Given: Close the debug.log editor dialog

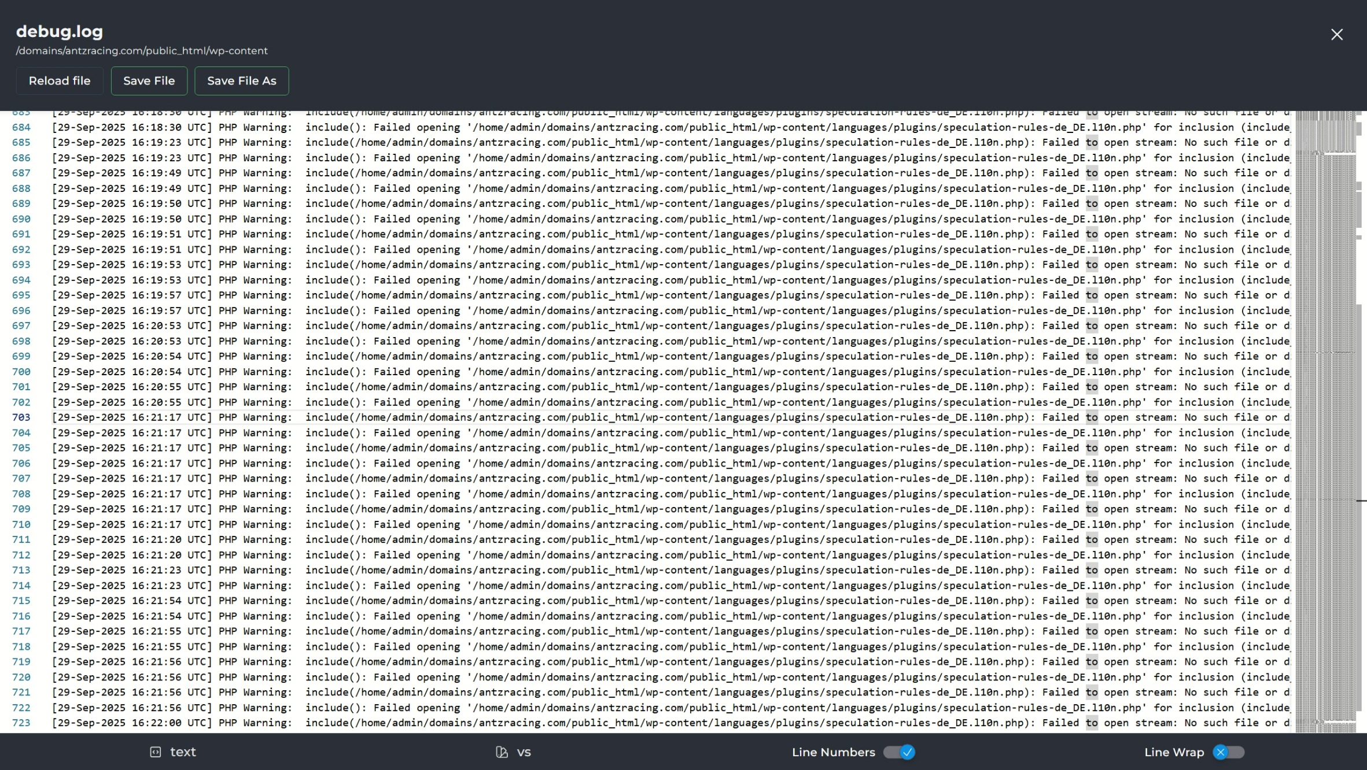Looking at the screenshot, I should (1336, 35).
